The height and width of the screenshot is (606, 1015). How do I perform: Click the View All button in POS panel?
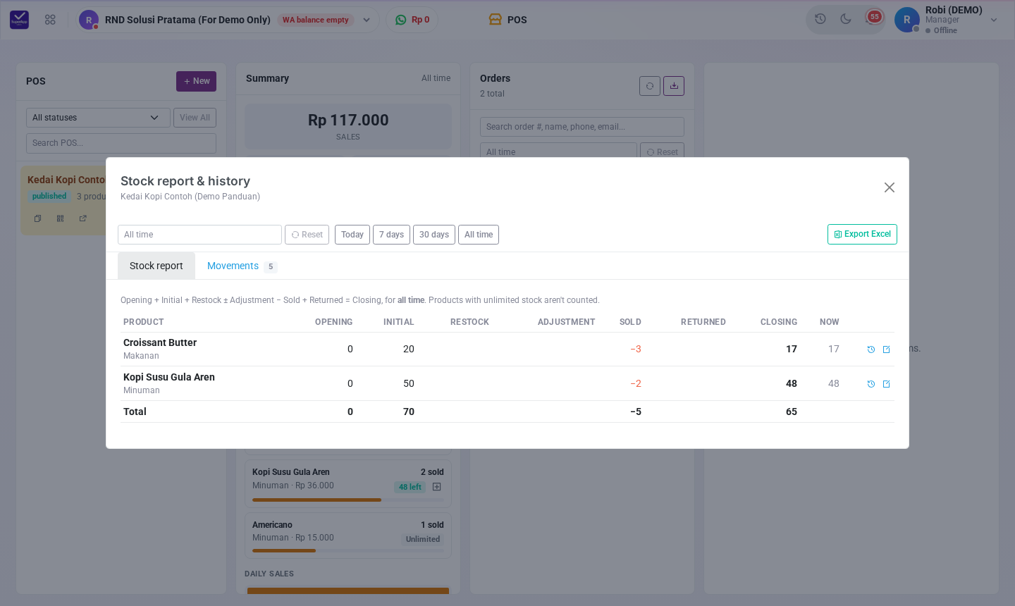click(195, 118)
